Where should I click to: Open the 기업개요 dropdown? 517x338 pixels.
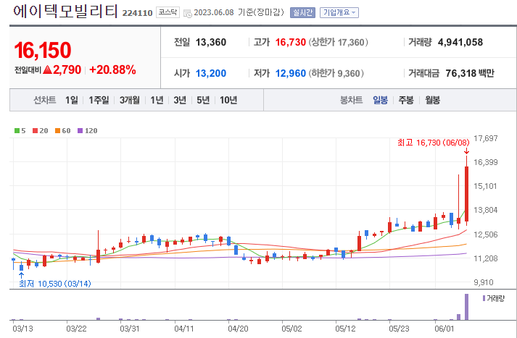[339, 13]
